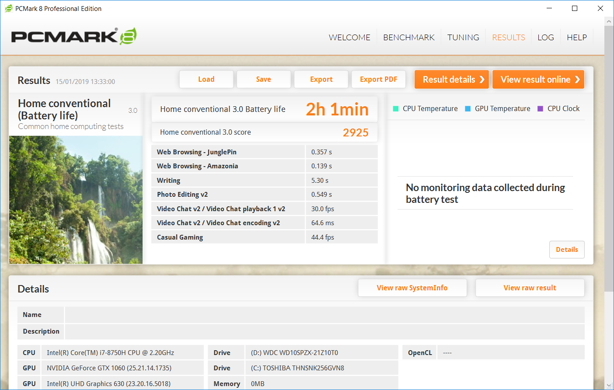Click the PCMark 8 logo
The height and width of the screenshot is (390, 614).
74,36
